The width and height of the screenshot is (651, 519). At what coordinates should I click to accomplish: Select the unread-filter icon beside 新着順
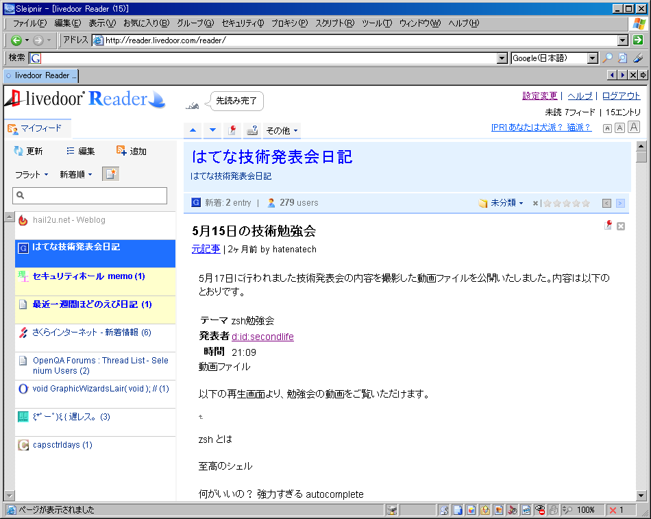(x=109, y=173)
